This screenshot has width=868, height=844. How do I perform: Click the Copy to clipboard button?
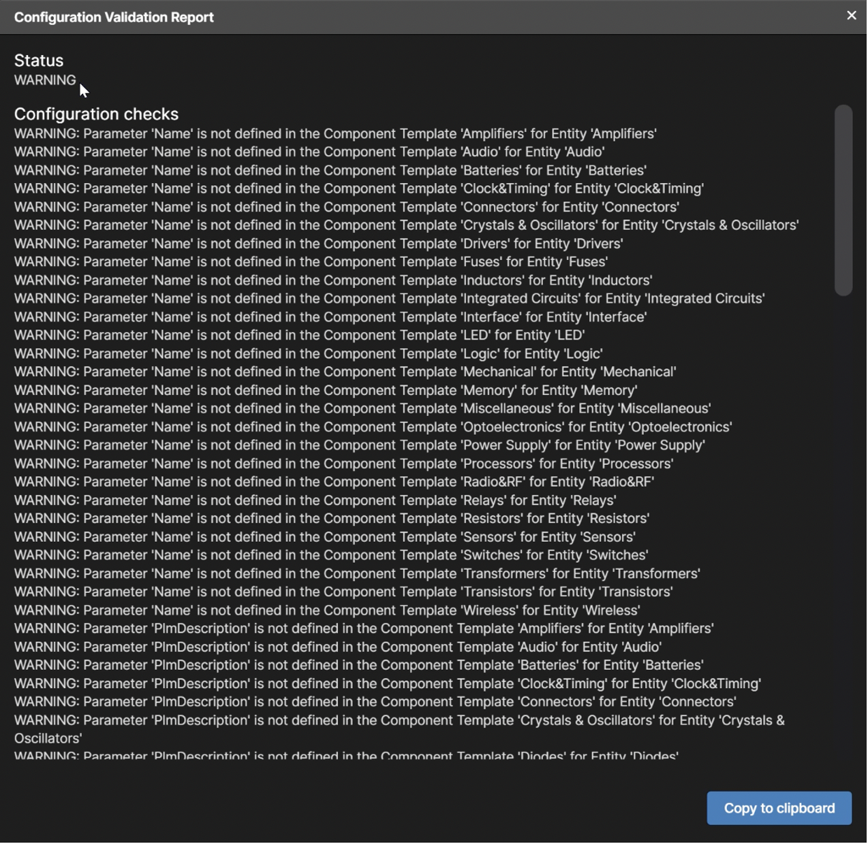pyautogui.click(x=780, y=809)
